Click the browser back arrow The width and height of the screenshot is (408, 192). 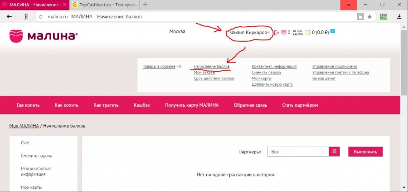coord(9,17)
